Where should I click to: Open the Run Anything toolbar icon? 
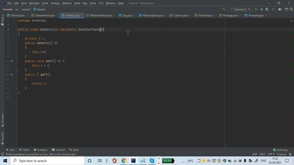[287, 9]
